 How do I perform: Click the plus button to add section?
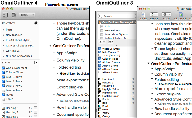(x=100, y=42)
